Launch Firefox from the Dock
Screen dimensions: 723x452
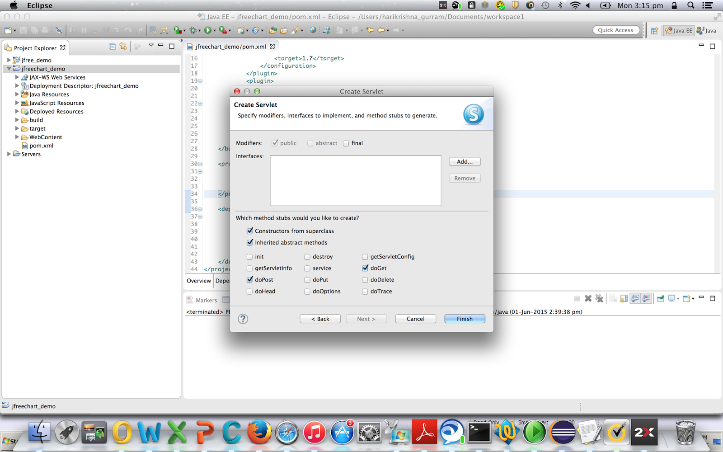pos(258,433)
